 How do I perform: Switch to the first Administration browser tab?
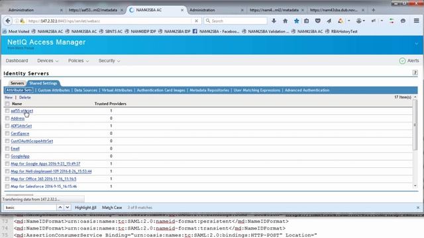coord(21,10)
